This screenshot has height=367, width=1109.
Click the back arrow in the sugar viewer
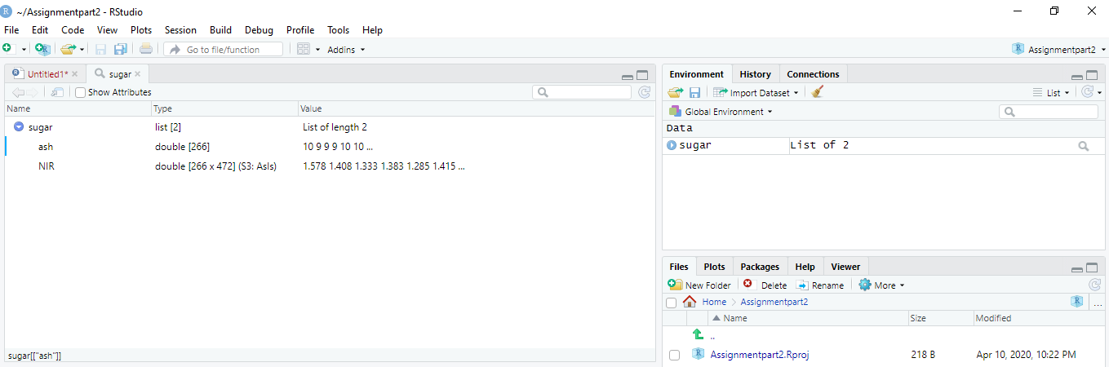click(18, 92)
